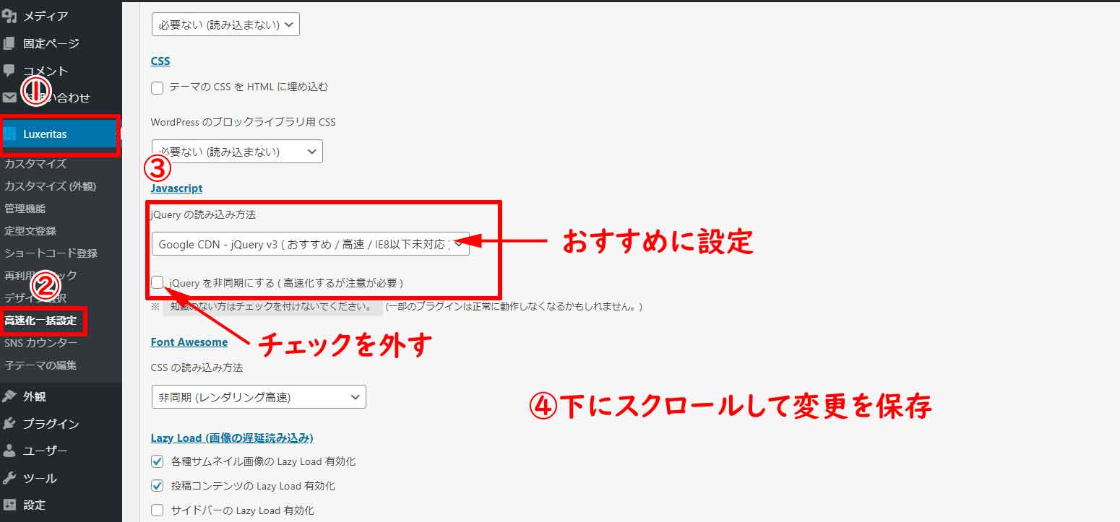This screenshot has height=522, width=1120.
Task: Click the Lazy Load (画像の遅延読み込み) link
Action: [232, 438]
